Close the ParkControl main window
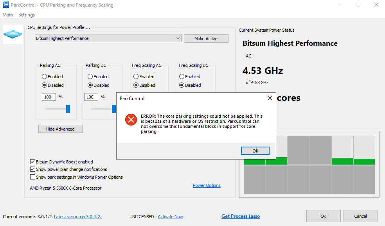 coord(376,5)
